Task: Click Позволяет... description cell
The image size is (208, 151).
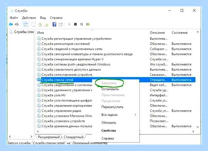Action: point(159,121)
